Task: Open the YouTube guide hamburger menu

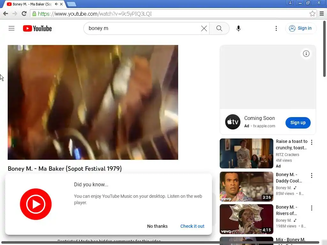Action: point(11,28)
